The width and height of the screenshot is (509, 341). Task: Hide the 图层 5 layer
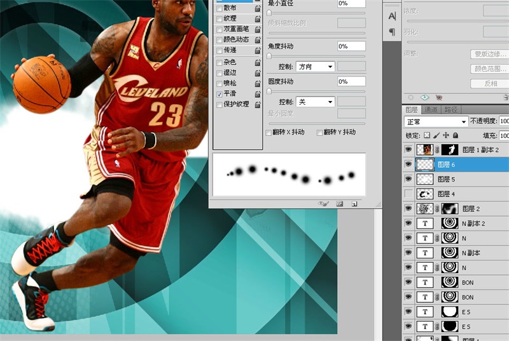click(408, 179)
